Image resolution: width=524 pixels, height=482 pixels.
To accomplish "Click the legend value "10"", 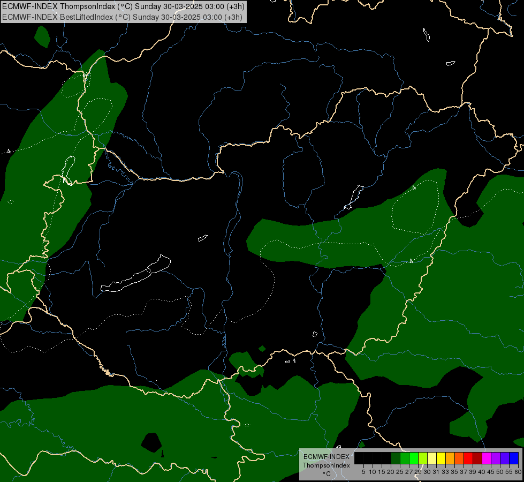I will tap(373, 472).
